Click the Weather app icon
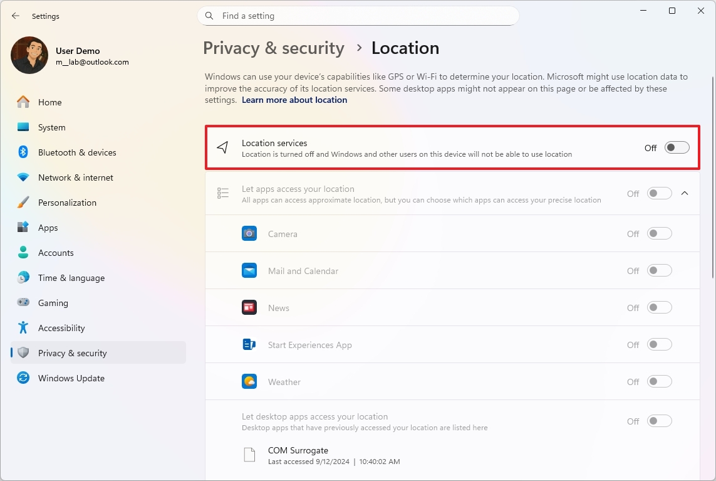The height and width of the screenshot is (481, 716). (x=249, y=382)
